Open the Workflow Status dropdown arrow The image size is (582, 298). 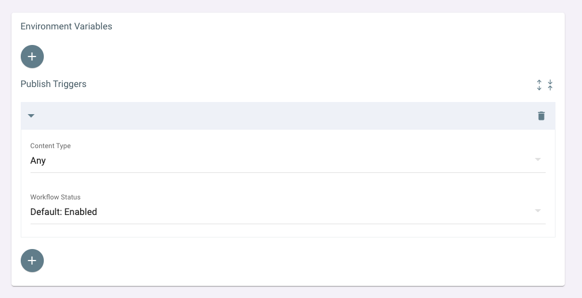[538, 210]
